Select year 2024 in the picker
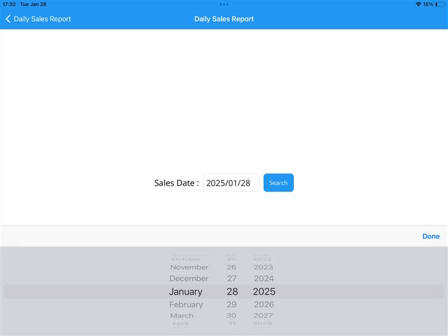The image size is (448, 336). [264, 278]
